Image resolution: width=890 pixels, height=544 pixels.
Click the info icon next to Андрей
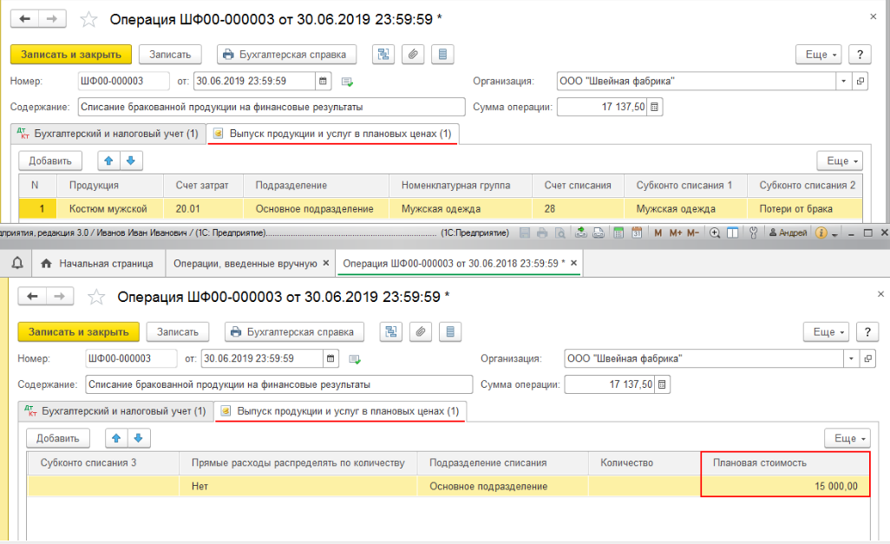coord(821,233)
